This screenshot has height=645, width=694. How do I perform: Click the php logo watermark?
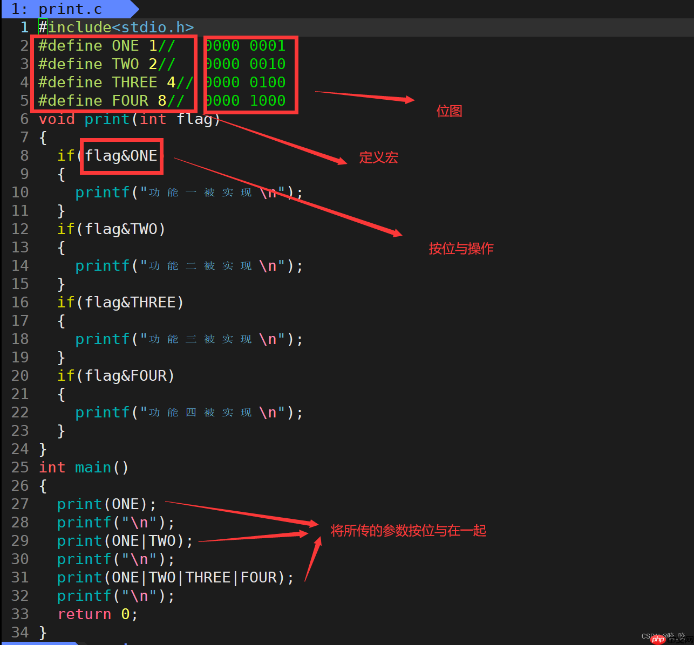point(658,639)
